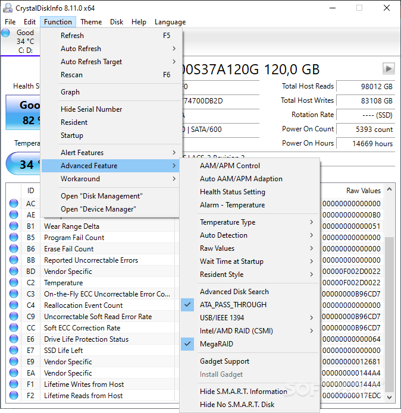
Task: Click the blue disk status orb beside Good 34 °C
Action: coord(5,33)
